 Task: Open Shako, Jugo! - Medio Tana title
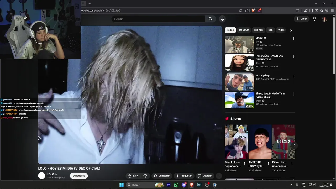click(270, 95)
